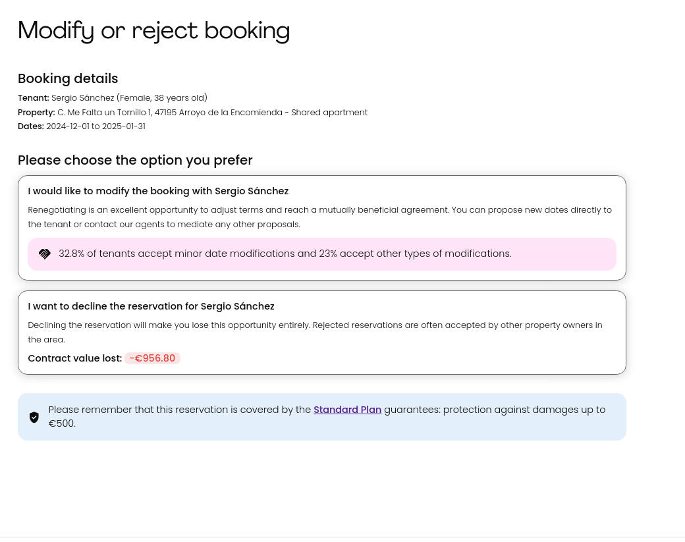Click the handshake icon in pink banner
This screenshot has height=542, width=685.
(45, 254)
